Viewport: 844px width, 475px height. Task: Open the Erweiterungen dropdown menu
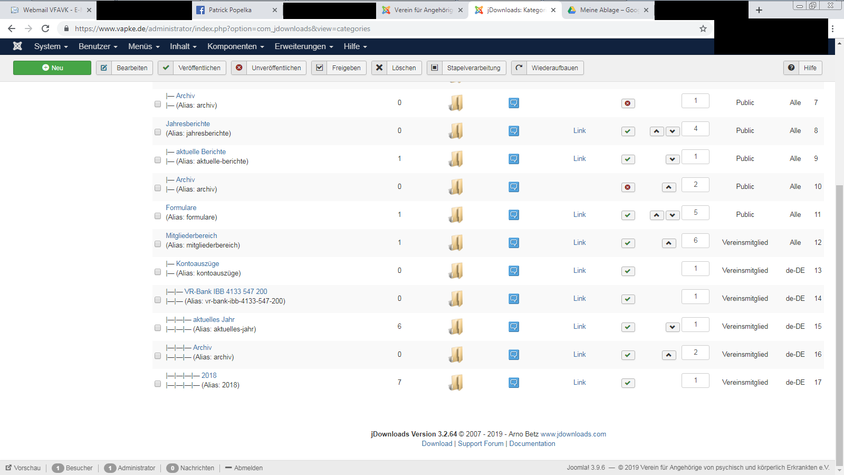coord(304,46)
